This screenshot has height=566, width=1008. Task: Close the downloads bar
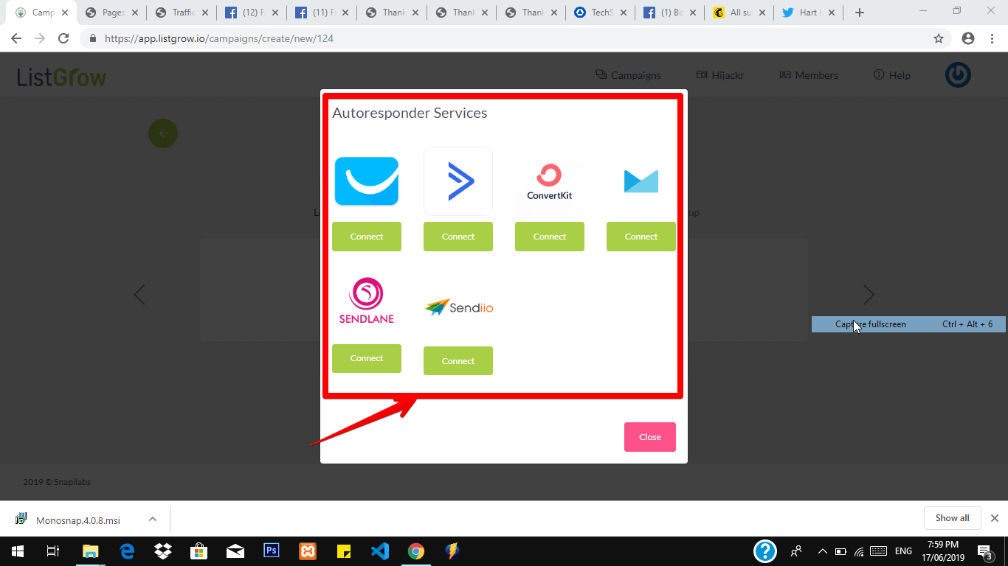pyautogui.click(x=994, y=518)
